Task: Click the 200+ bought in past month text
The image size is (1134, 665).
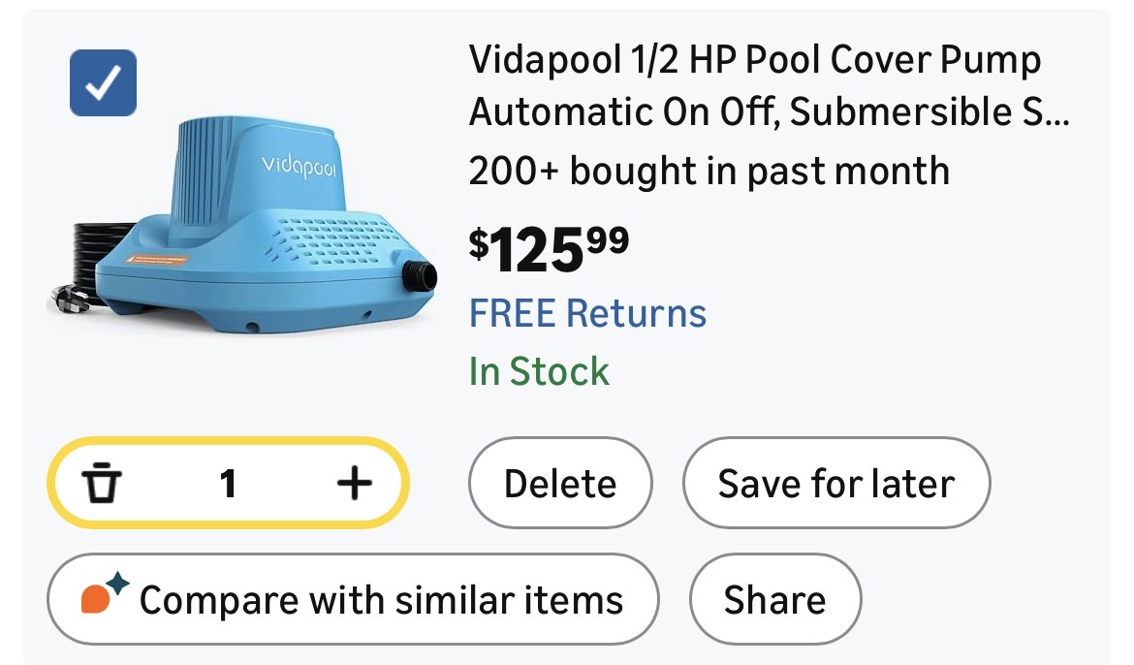Action: pos(709,172)
